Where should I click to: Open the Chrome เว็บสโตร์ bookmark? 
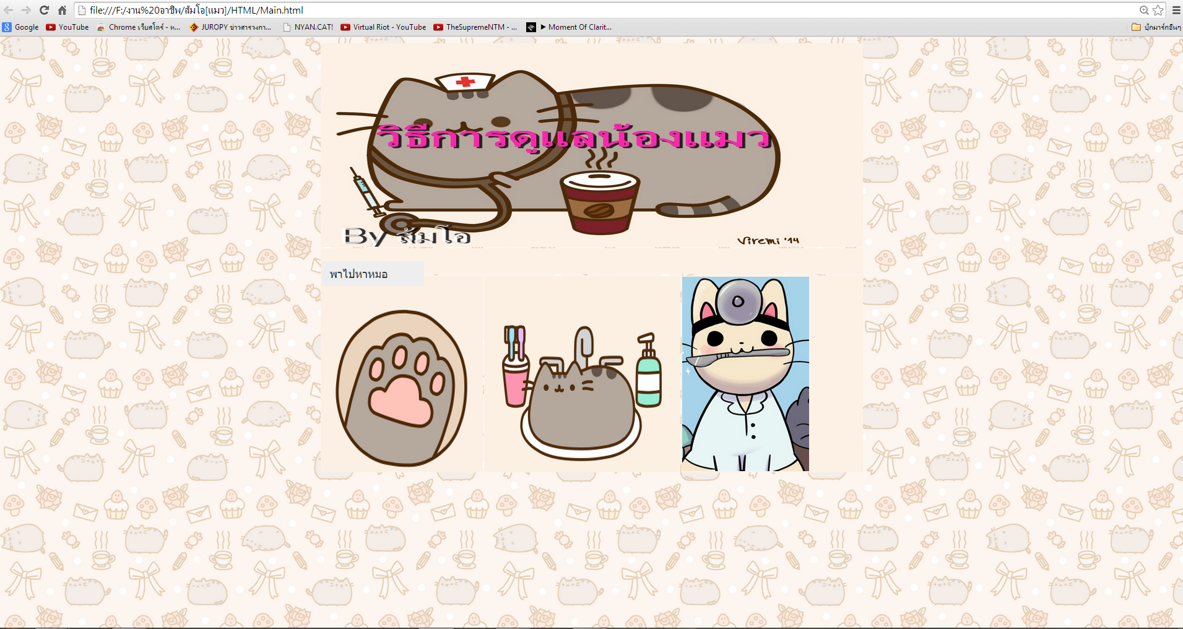click(x=139, y=27)
